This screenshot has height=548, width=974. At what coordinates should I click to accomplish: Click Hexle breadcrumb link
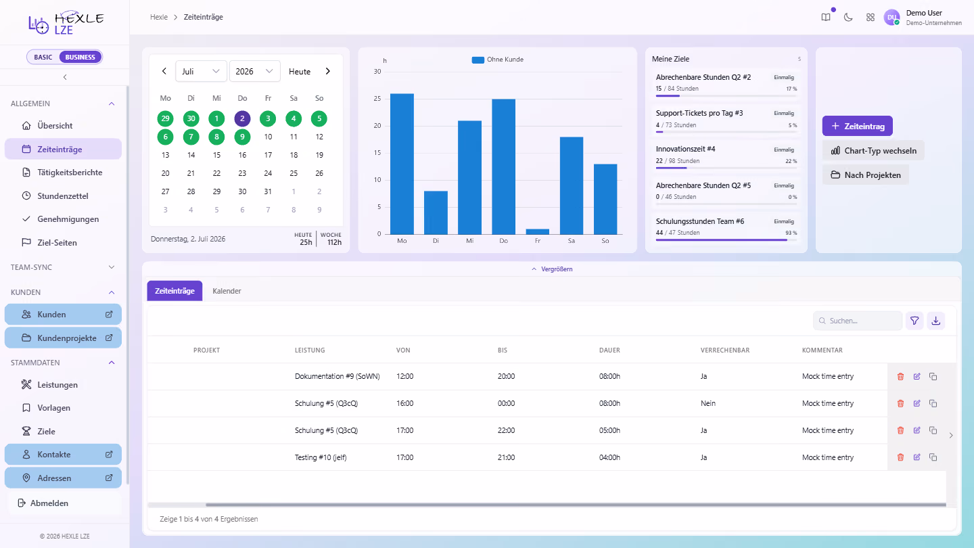pyautogui.click(x=159, y=17)
